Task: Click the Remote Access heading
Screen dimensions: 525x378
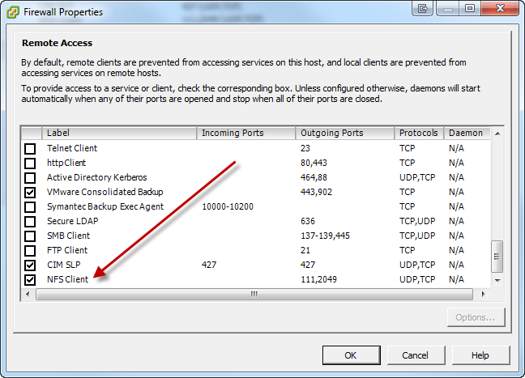Action: coord(58,43)
